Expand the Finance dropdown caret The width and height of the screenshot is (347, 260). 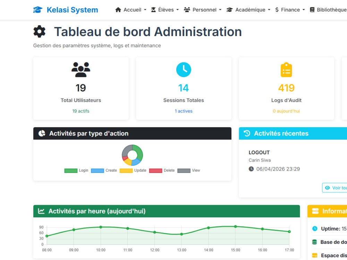304,10
